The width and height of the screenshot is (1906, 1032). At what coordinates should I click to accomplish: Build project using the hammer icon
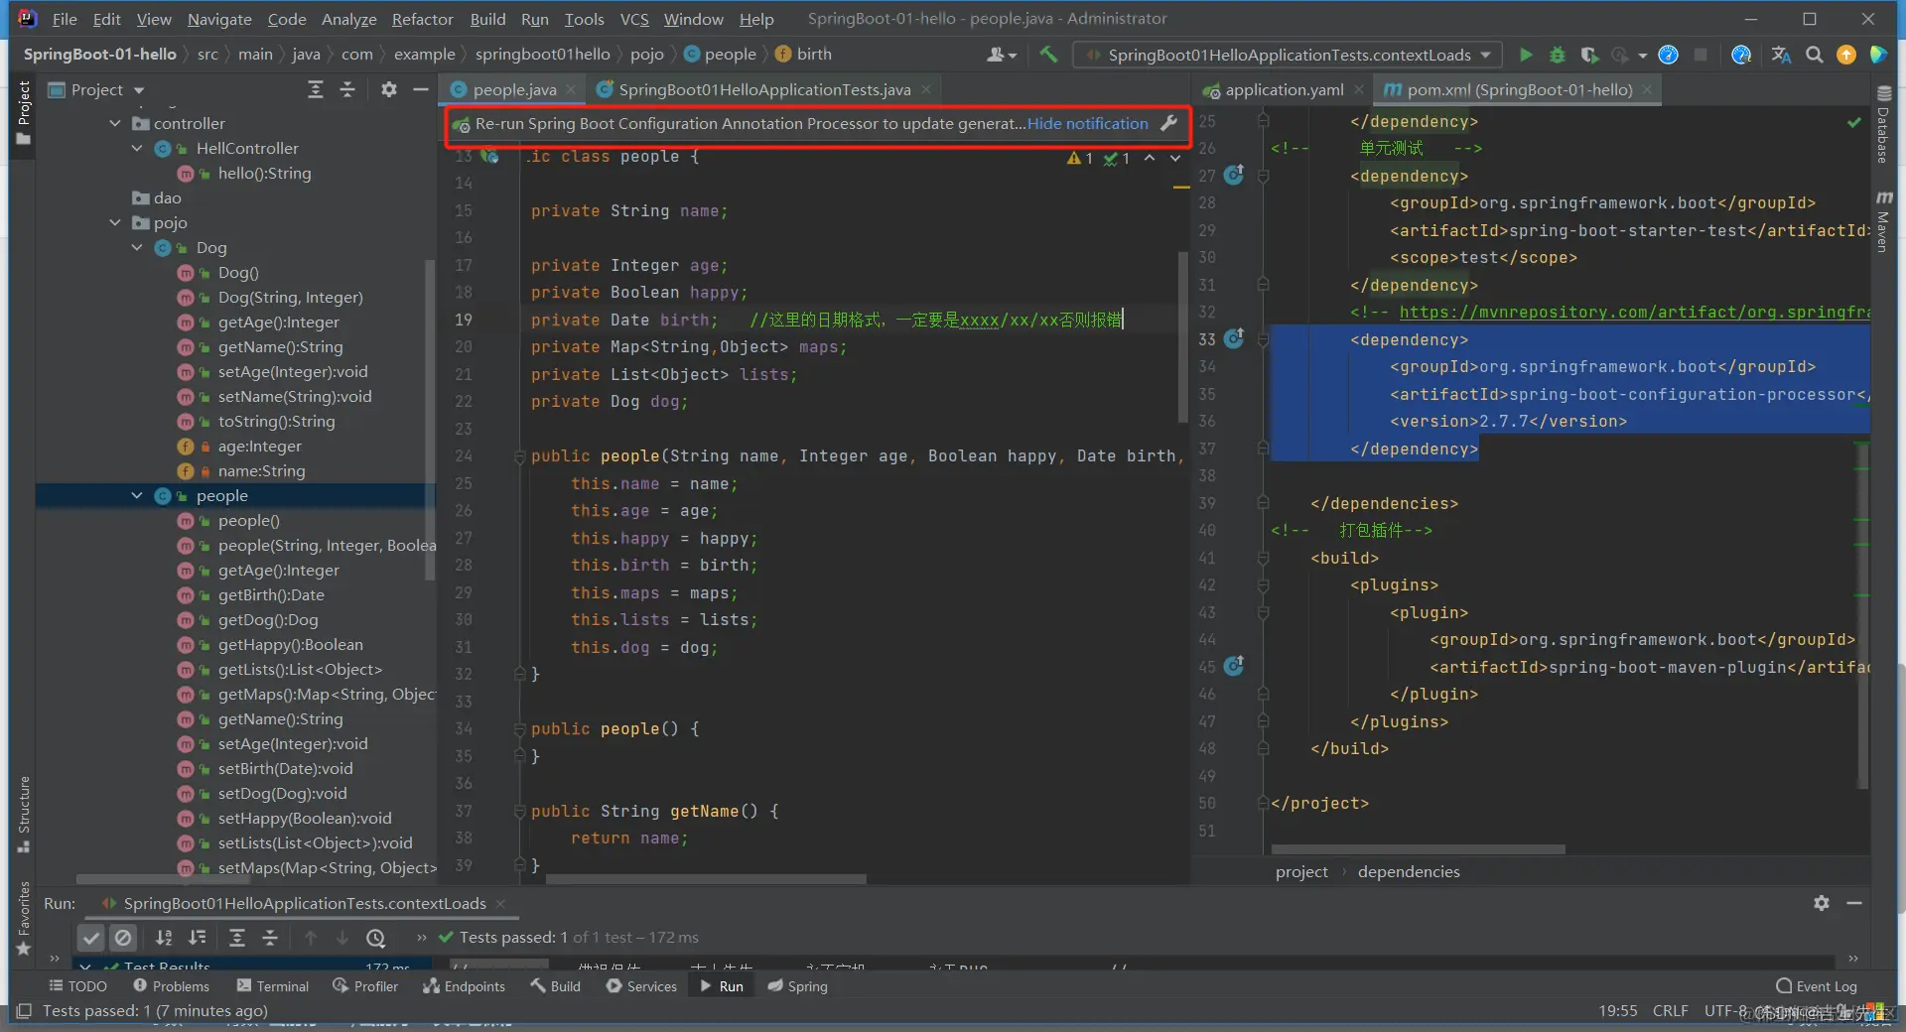[1048, 55]
